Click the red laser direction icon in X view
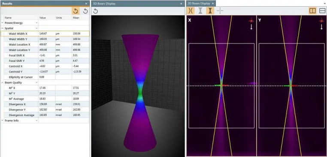This screenshot has height=157, width=327. 251,21
